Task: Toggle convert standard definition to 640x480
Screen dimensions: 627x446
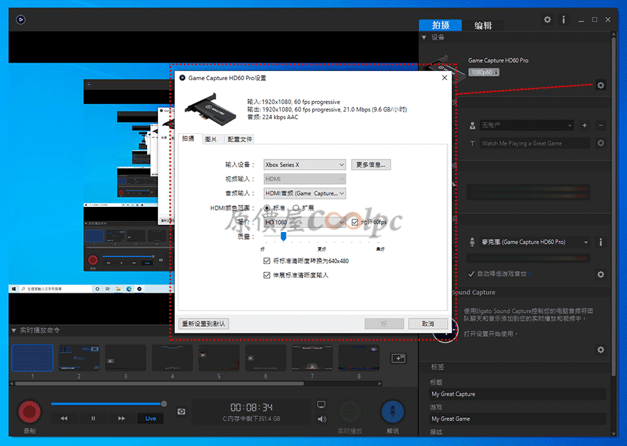Action: [x=267, y=261]
